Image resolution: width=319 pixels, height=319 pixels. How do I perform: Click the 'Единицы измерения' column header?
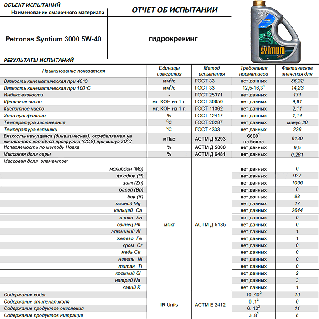(169, 71)
